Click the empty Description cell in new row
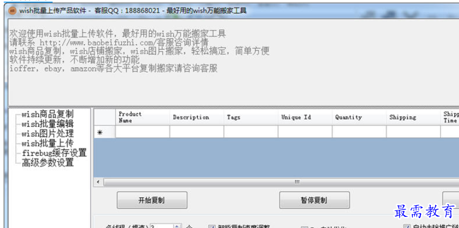459x228 pixels. [x=197, y=132]
